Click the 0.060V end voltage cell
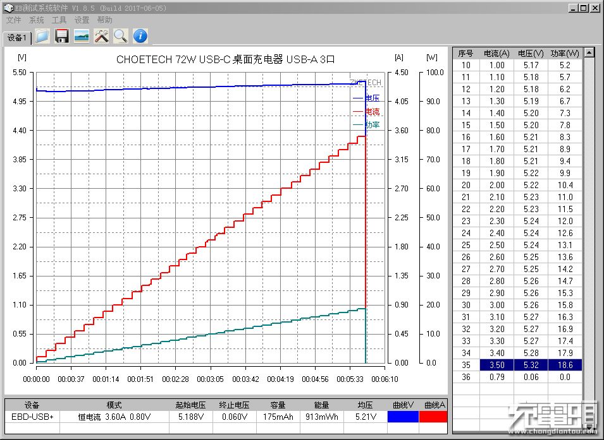 click(234, 417)
